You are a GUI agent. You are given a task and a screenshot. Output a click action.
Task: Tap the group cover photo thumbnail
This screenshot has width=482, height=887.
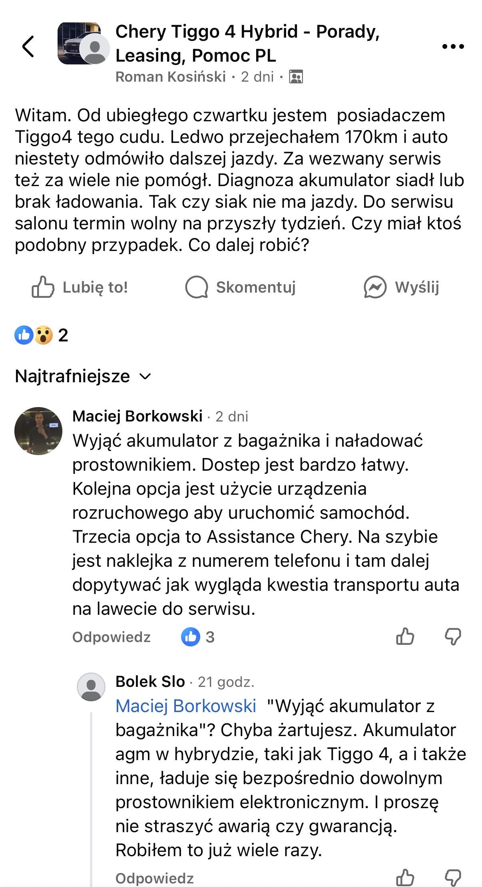[x=78, y=43]
